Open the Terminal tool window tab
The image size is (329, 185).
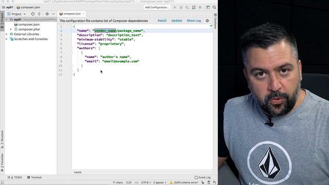[34, 177]
